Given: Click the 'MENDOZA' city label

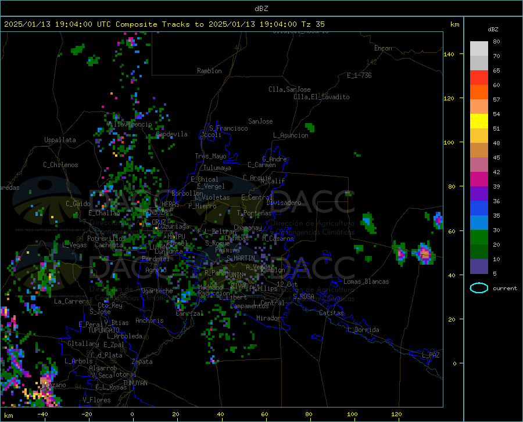Looking at the screenshot, I should coord(155,212).
